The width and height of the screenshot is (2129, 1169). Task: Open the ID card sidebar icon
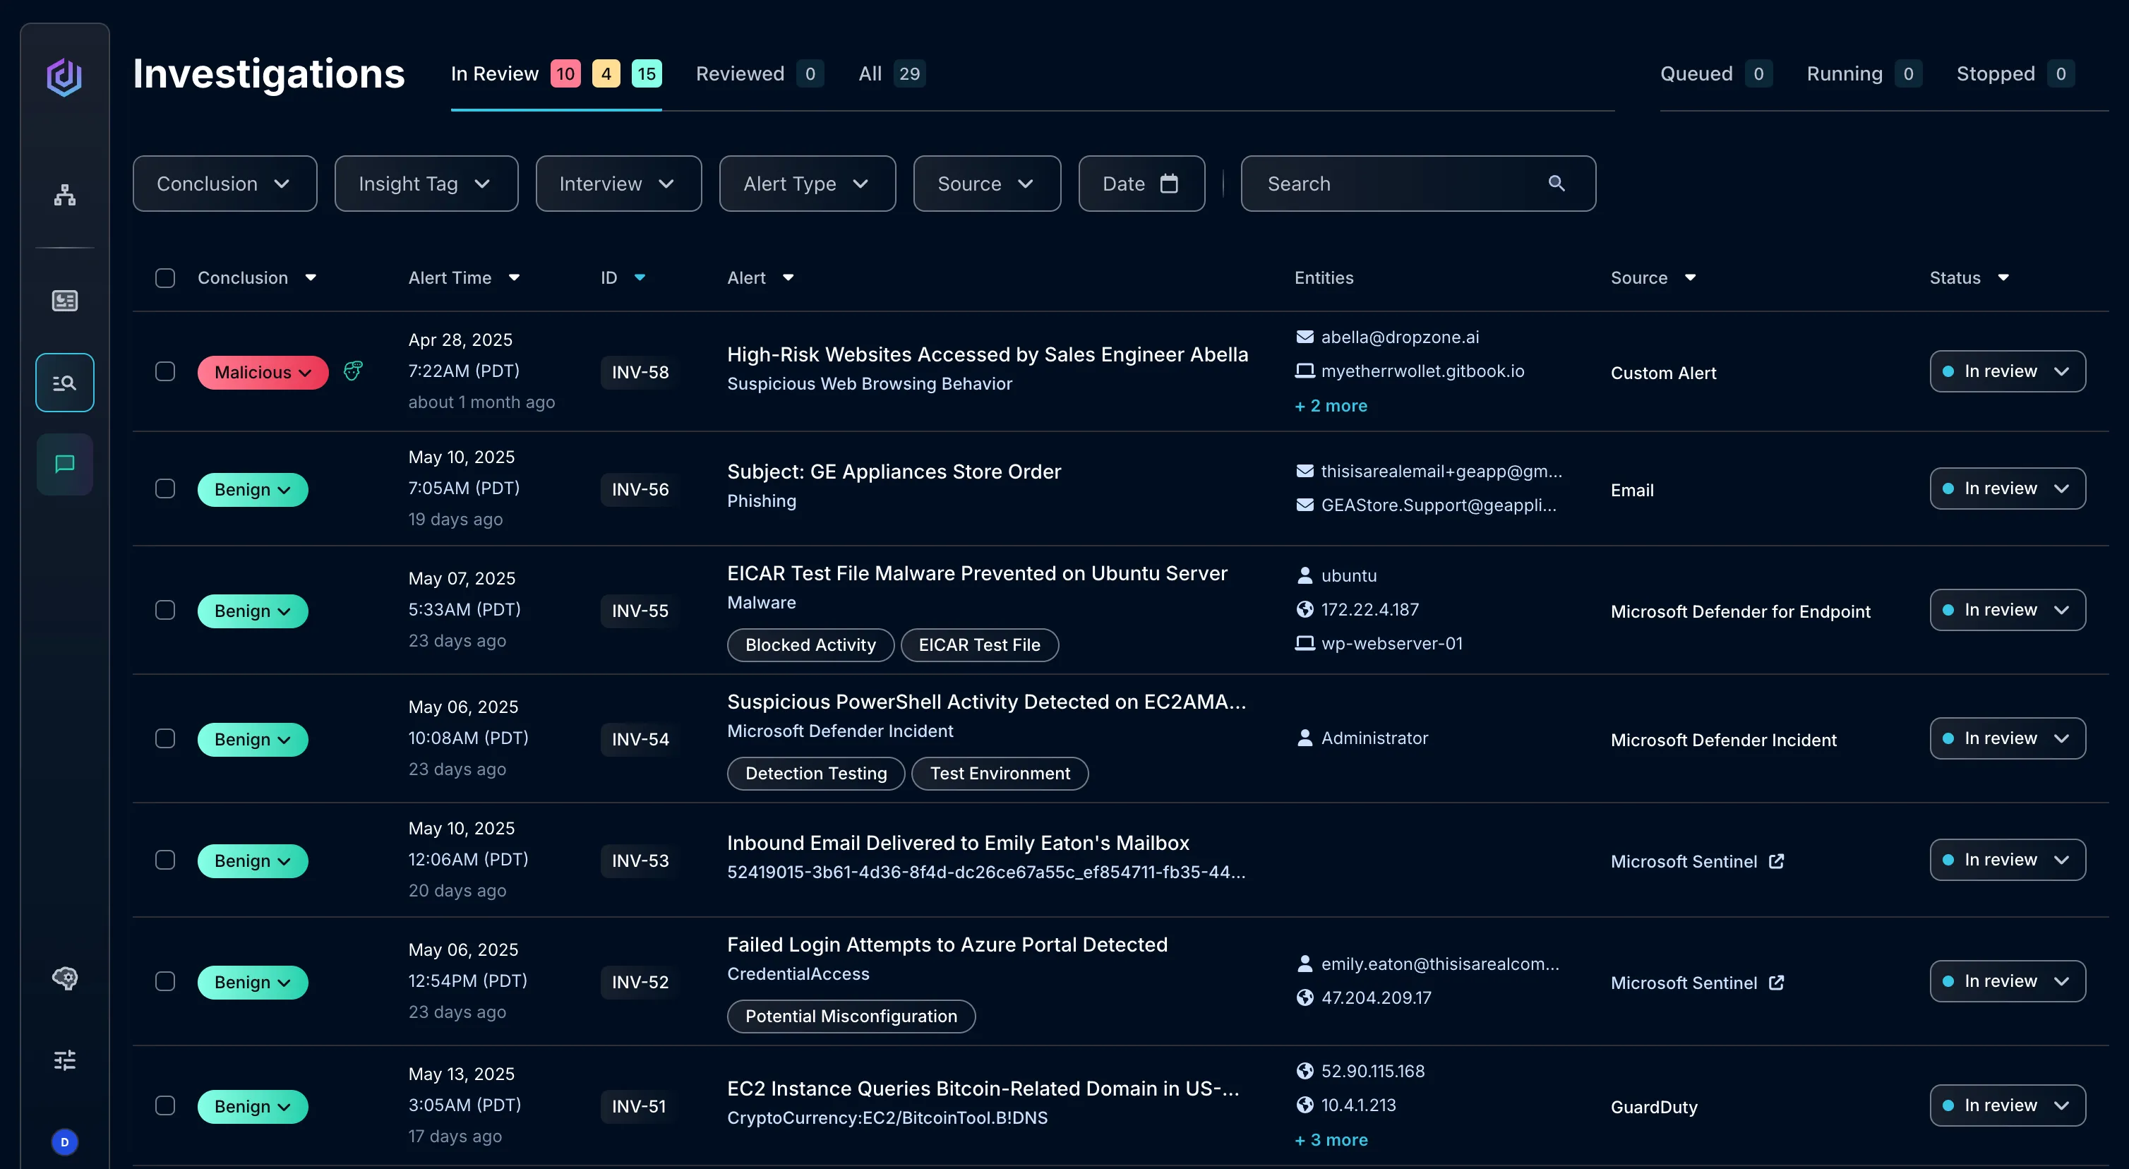pos(64,301)
